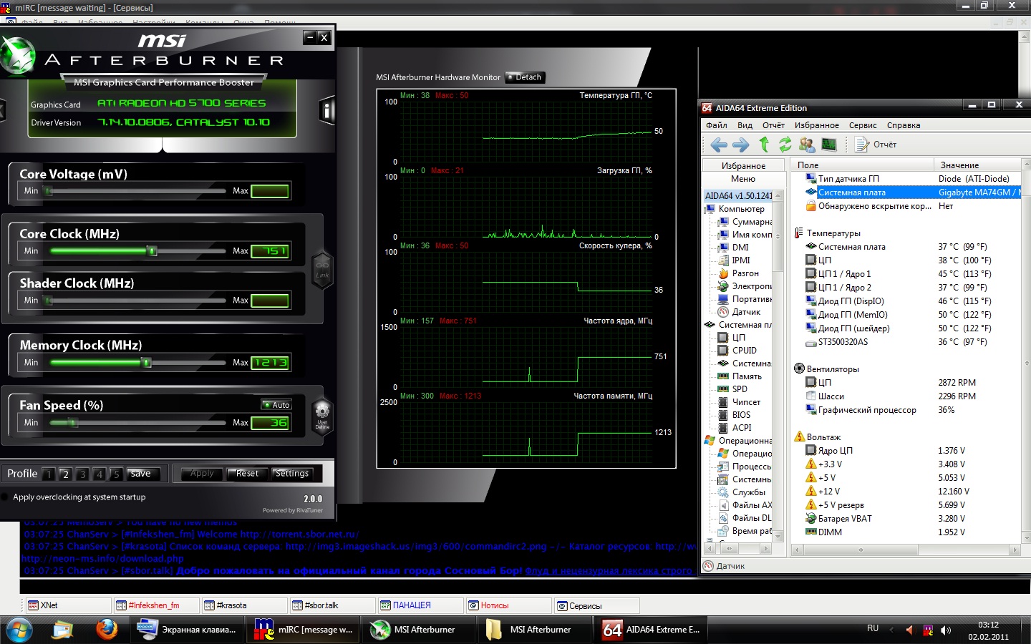Viewport: 1031px width, 644px height.
Task: Click the MSI Afterburner jet logo
Action: (x=16, y=55)
